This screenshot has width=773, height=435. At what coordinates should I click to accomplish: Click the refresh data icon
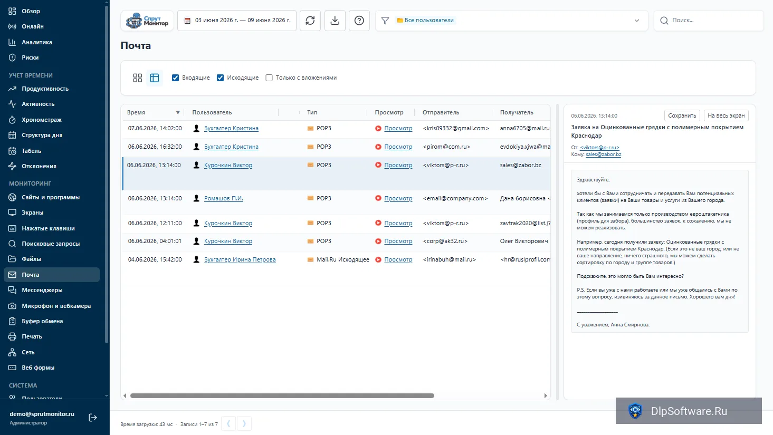[310, 21]
